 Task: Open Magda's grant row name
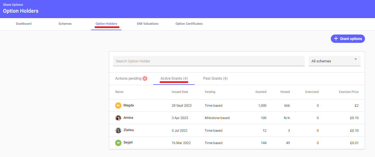[129, 105]
